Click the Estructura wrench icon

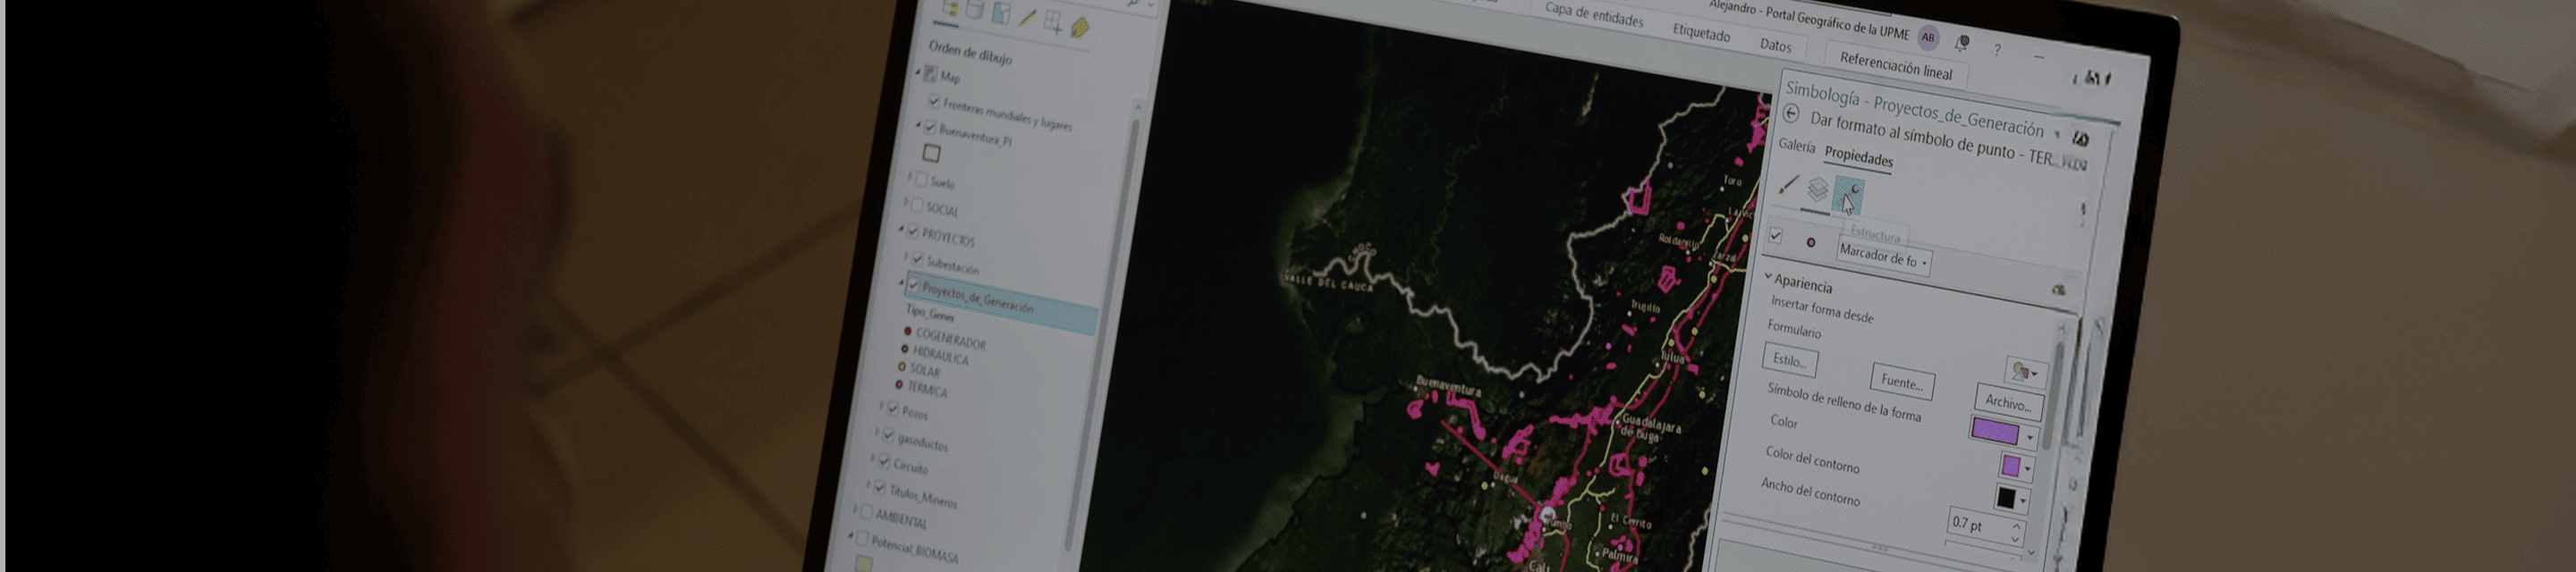tap(1850, 193)
